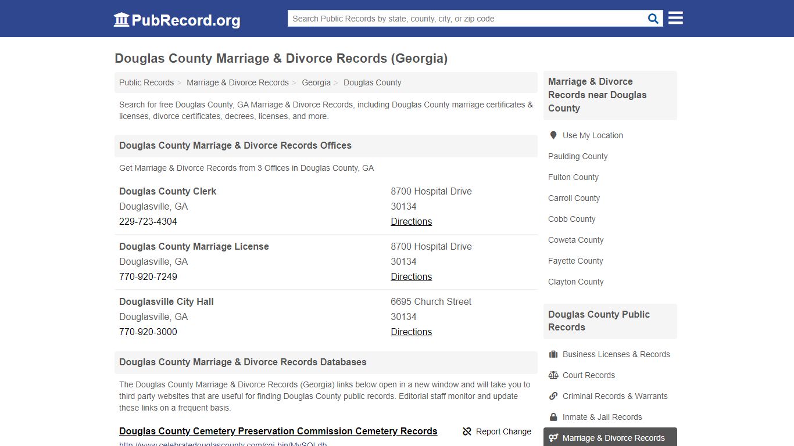Open Cemetery Preservation Commission Cemetery Records link
This screenshot has width=794, height=446.
click(278, 431)
